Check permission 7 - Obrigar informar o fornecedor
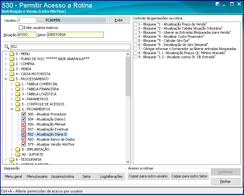Screen dimensions: 244x195 136,49
